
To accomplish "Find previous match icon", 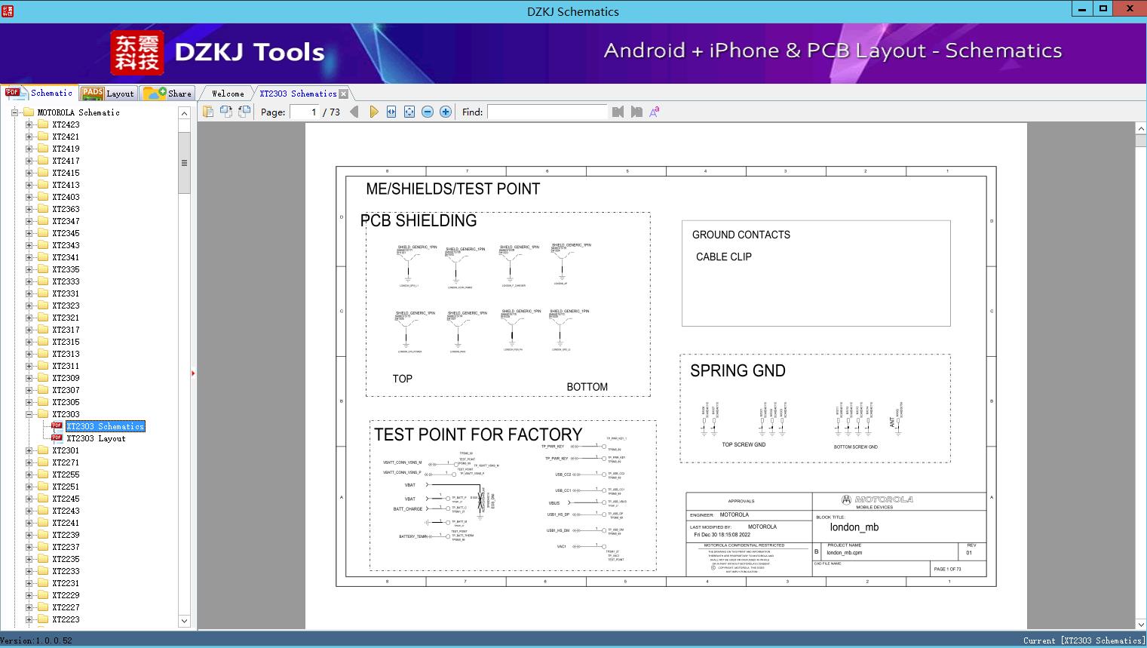I will click(618, 112).
